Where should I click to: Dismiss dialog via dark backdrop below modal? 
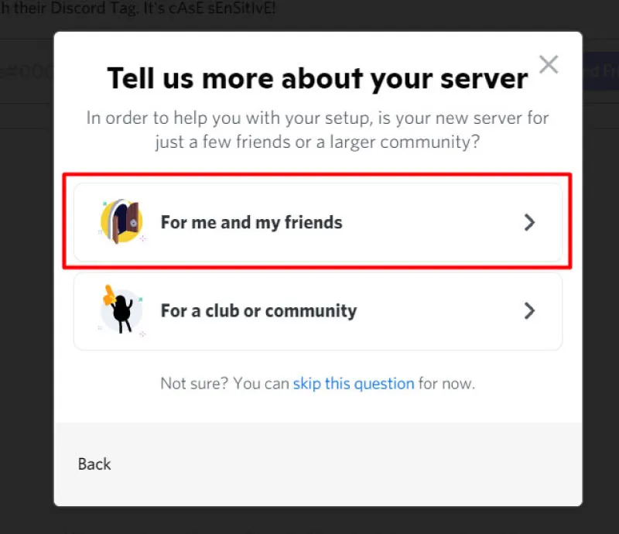pos(309,521)
